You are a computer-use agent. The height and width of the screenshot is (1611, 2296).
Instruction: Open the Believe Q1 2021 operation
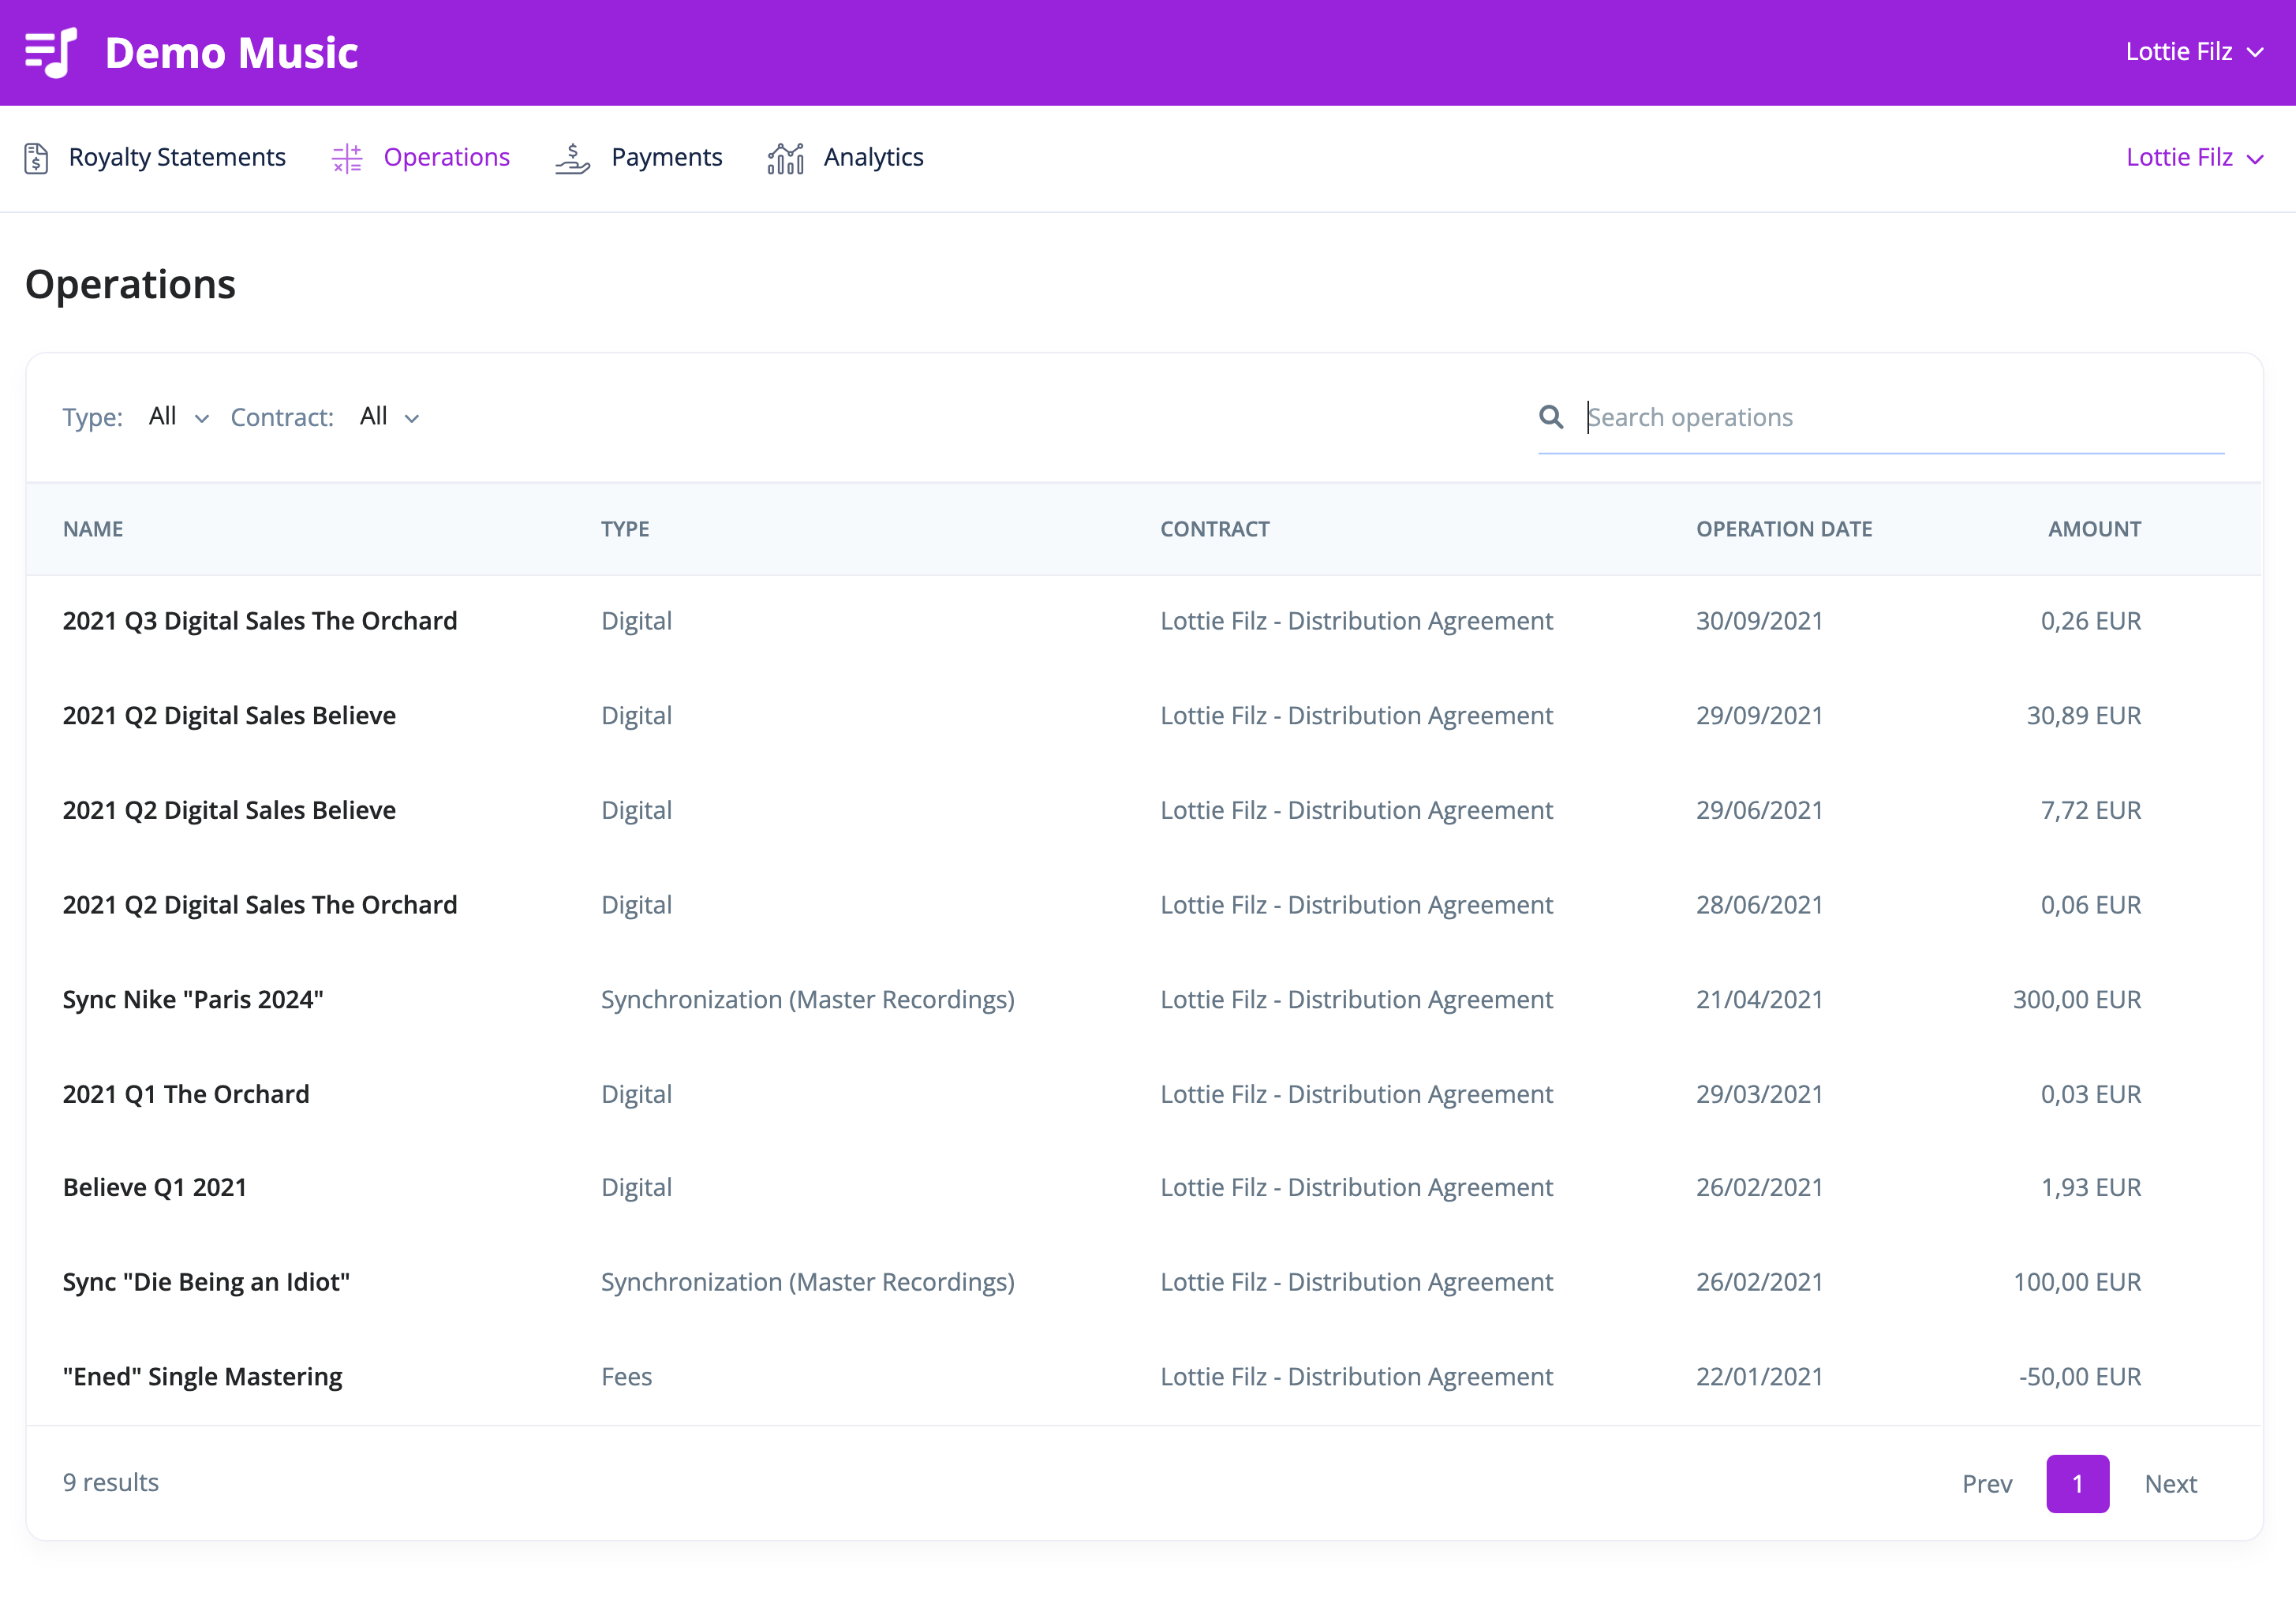(x=1144, y=1188)
